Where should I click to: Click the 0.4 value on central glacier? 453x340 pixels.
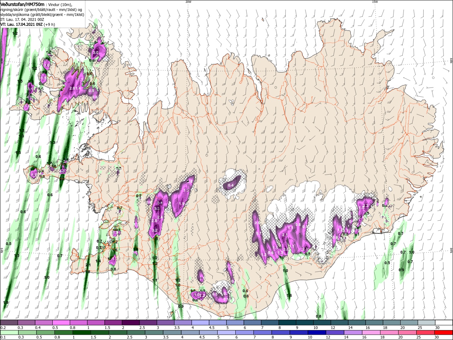[231, 185]
